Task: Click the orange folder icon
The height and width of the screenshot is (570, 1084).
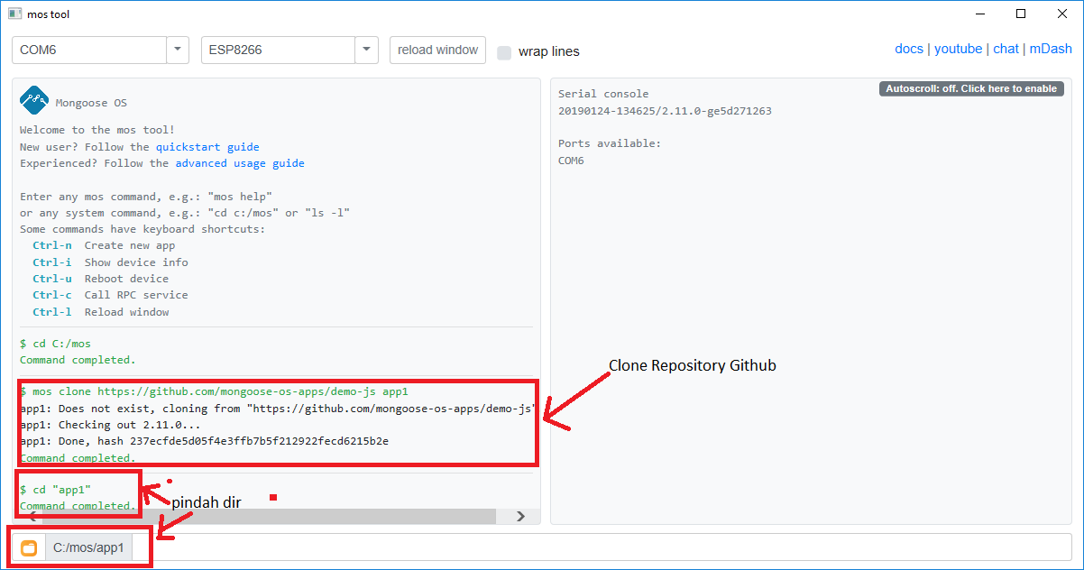Action: pos(29,547)
